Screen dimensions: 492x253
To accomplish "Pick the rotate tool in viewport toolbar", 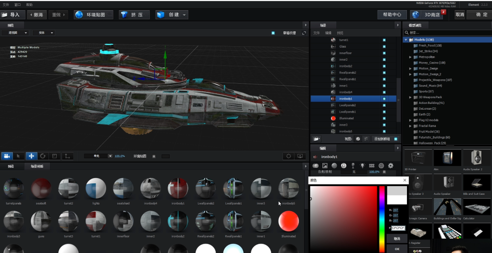I will (x=43, y=156).
